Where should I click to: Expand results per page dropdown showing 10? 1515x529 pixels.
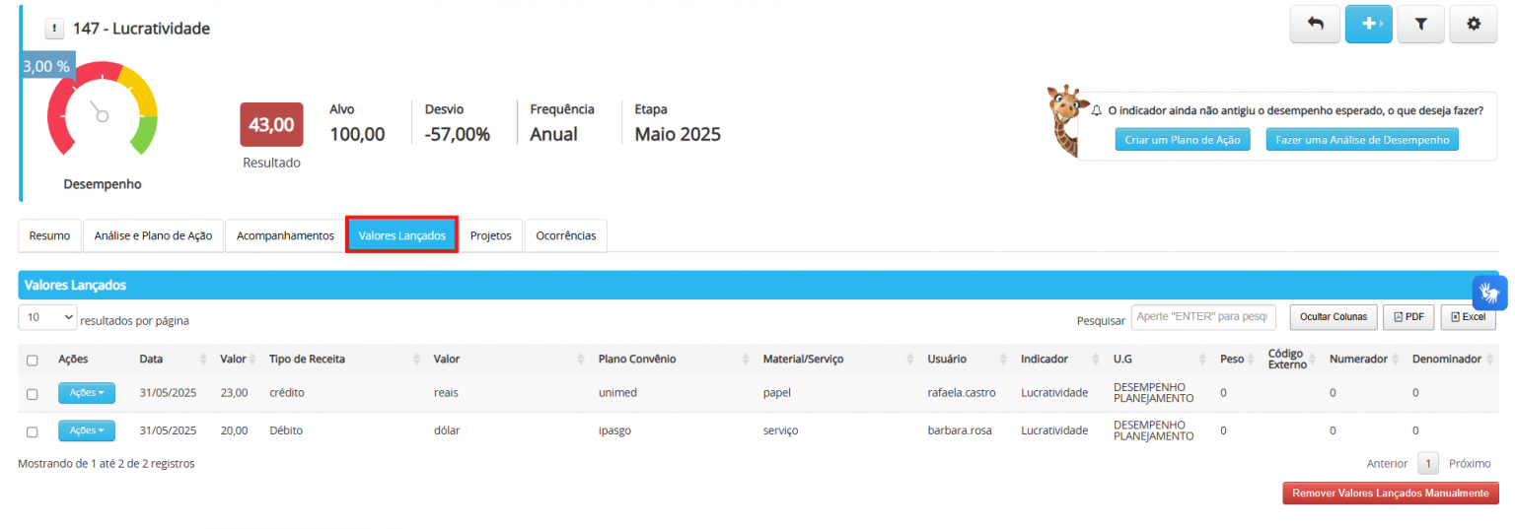pyautogui.click(x=47, y=317)
